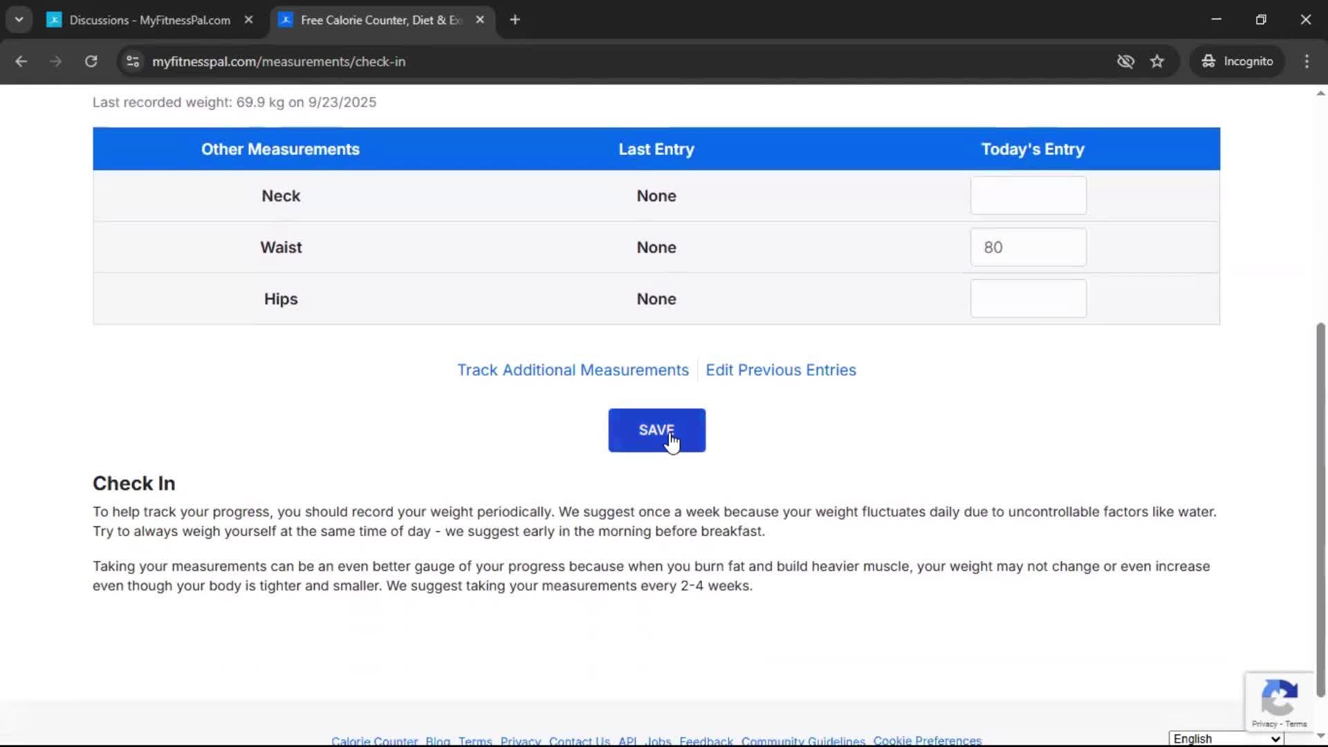Click the Neck today's entry field
This screenshot has width=1328, height=747.
1028,196
